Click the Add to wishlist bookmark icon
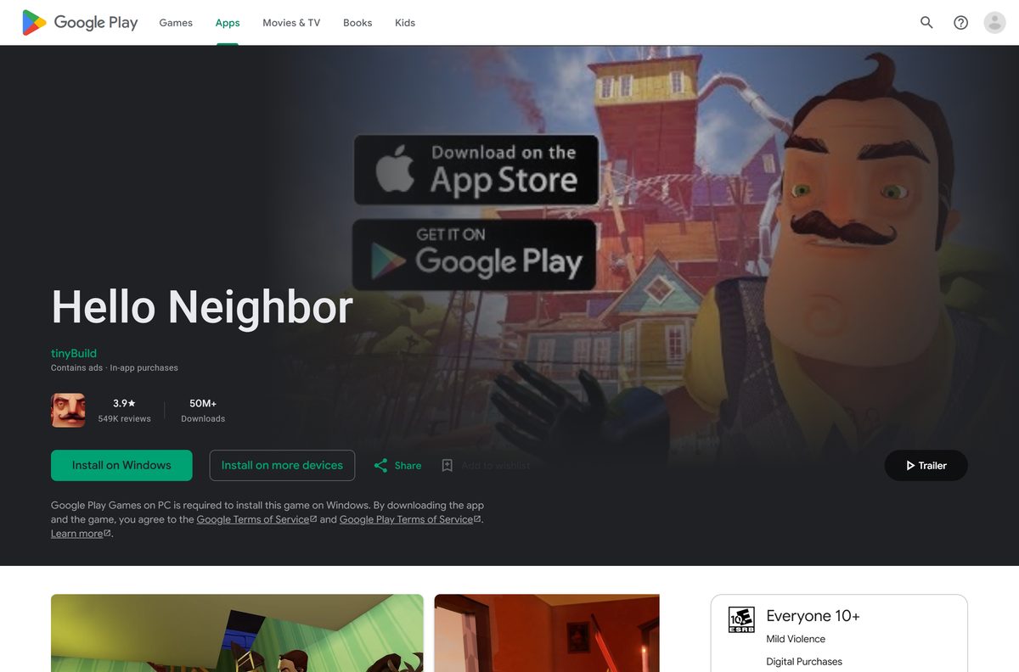Image resolution: width=1019 pixels, height=672 pixels. pyautogui.click(x=448, y=465)
